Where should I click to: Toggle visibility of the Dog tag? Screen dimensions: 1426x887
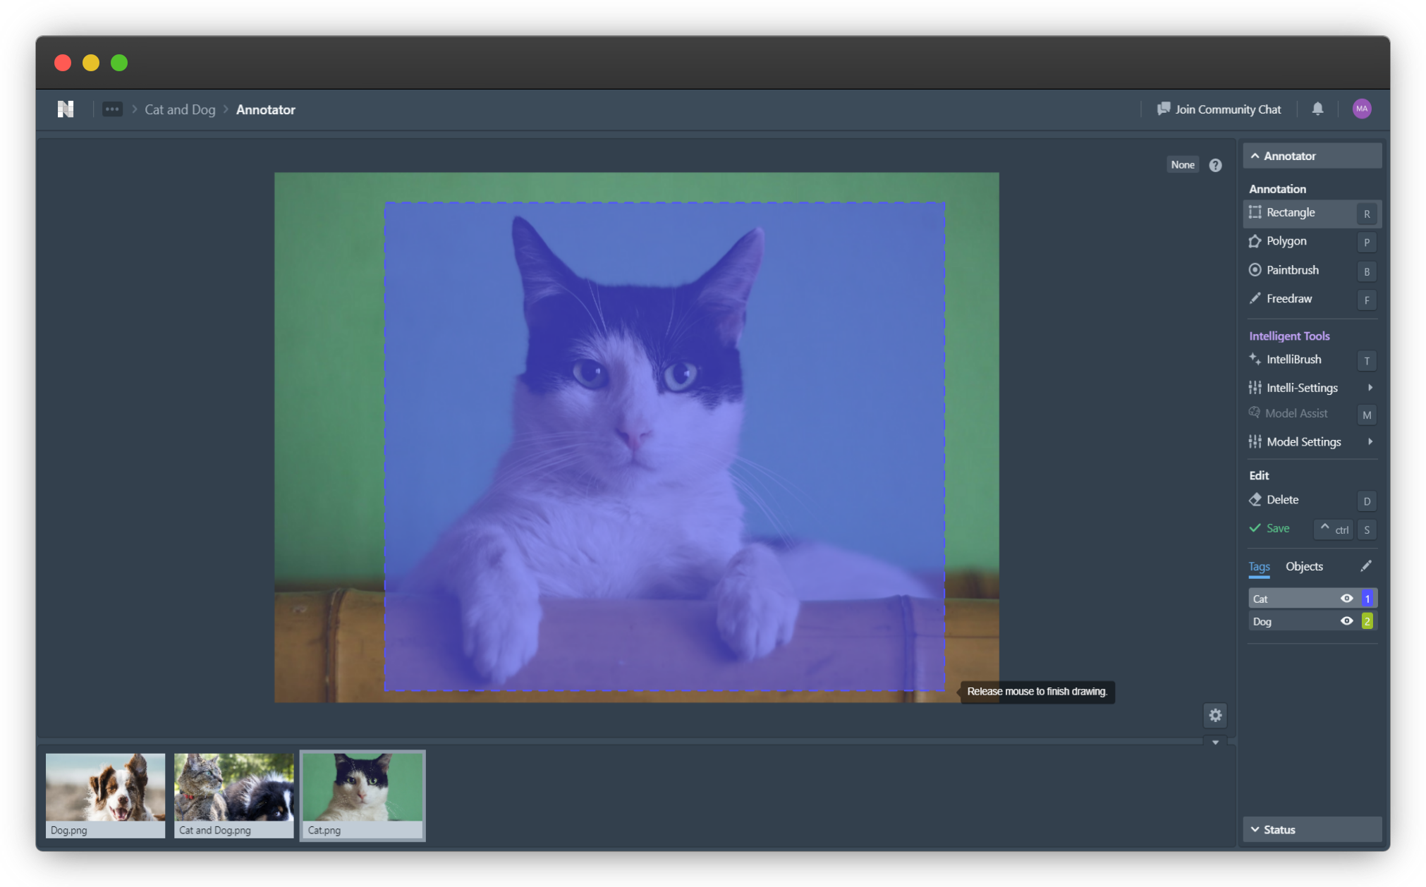pos(1346,621)
